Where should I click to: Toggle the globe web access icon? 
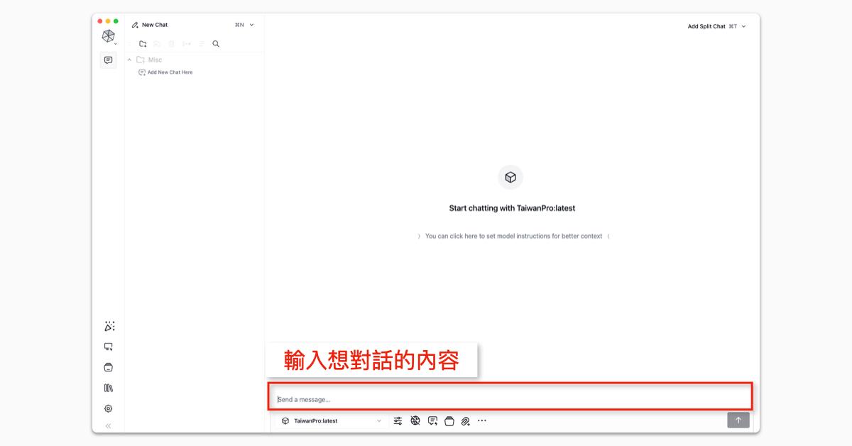[x=415, y=421]
